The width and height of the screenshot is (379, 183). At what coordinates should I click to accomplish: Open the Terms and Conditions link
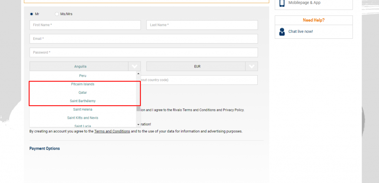(112, 131)
